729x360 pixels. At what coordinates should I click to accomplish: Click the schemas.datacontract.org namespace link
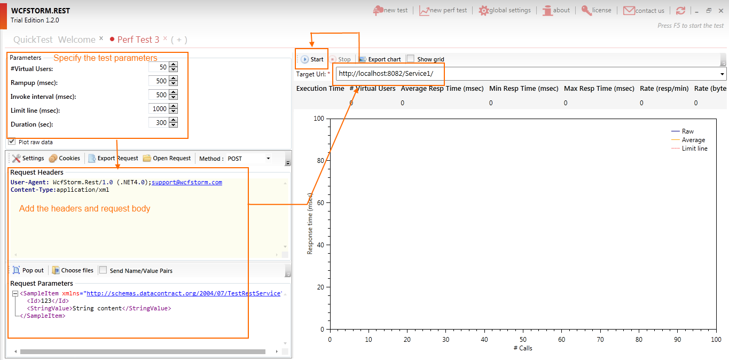(x=184, y=293)
